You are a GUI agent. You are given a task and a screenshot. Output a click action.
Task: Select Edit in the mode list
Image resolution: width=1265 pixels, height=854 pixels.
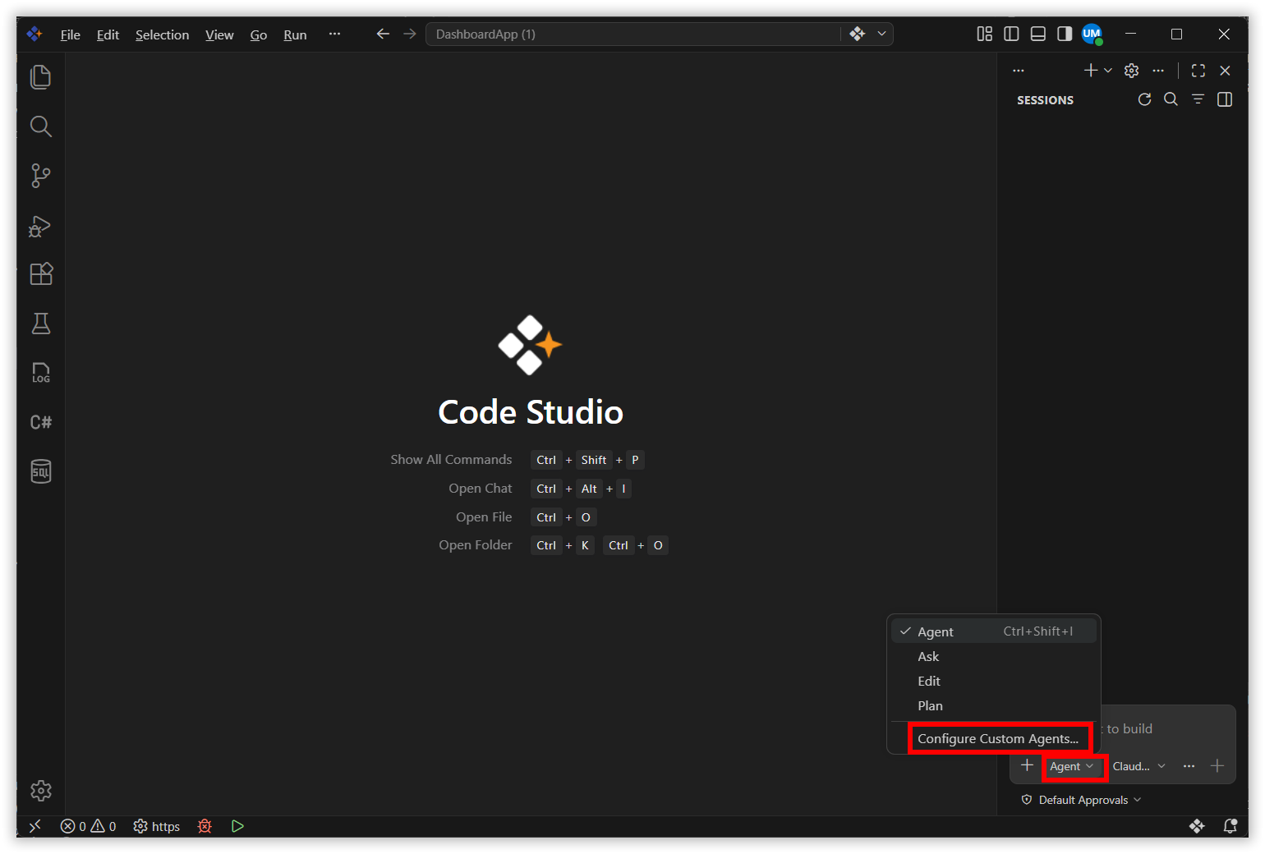click(994, 681)
